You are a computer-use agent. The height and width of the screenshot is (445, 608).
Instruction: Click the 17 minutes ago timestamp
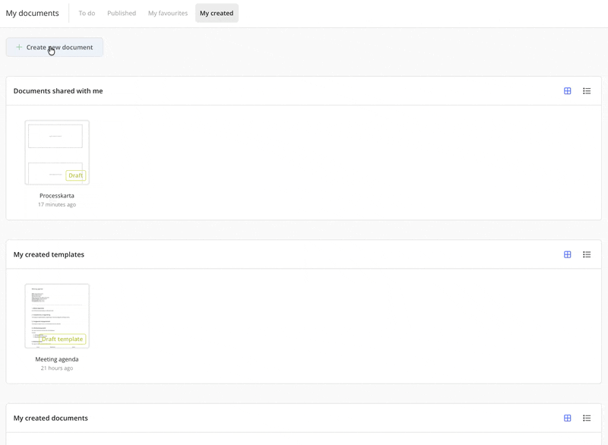tap(57, 204)
